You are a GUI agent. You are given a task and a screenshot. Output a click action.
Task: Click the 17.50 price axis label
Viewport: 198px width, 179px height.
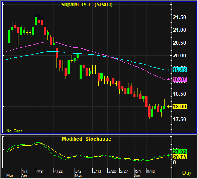click(x=179, y=119)
